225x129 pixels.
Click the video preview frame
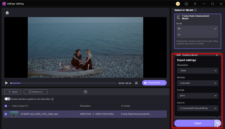pos(85,47)
